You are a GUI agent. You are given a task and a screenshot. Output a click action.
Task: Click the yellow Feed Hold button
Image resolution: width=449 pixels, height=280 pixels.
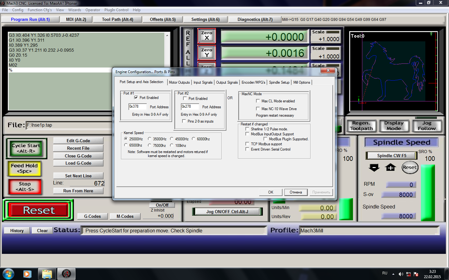click(24, 168)
